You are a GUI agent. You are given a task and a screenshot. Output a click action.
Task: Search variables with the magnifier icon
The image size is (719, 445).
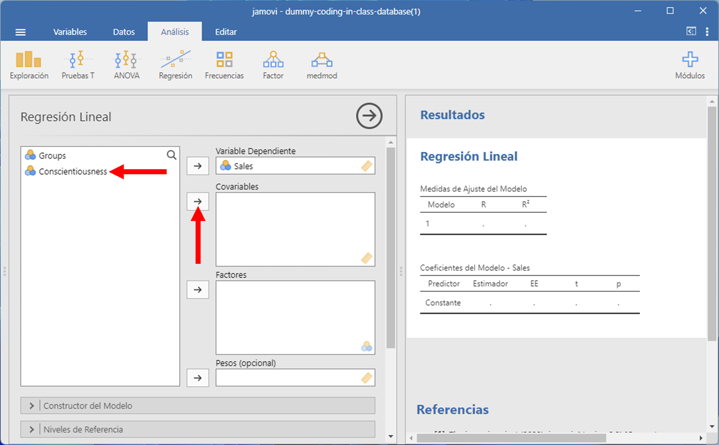[x=171, y=155]
